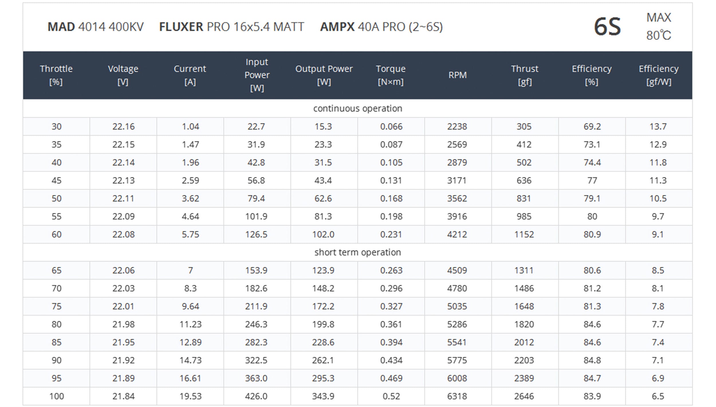The height and width of the screenshot is (407, 716).
Task: Click the 13.7 efficiency value cell
Action: coord(658,126)
